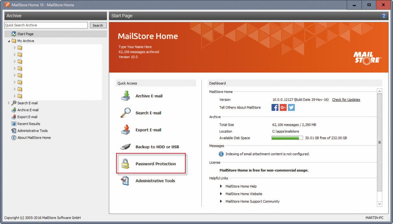Open the Backup to HDD or USB label
The height and width of the screenshot is (224, 393).
tap(157, 147)
